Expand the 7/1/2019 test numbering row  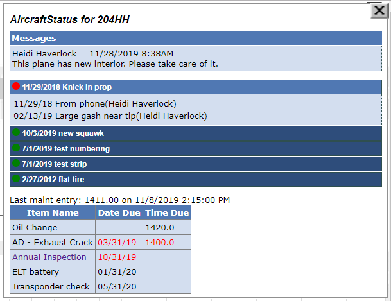tap(196, 149)
